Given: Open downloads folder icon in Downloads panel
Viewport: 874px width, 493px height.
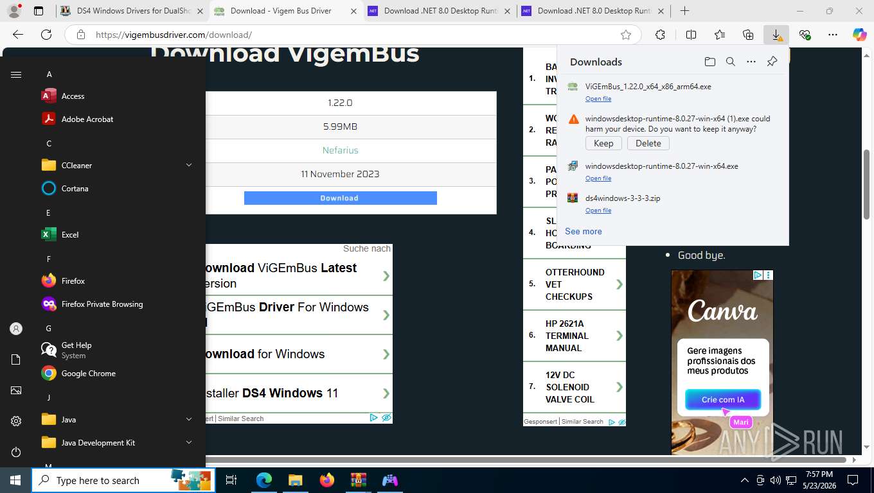Looking at the screenshot, I should pyautogui.click(x=709, y=62).
